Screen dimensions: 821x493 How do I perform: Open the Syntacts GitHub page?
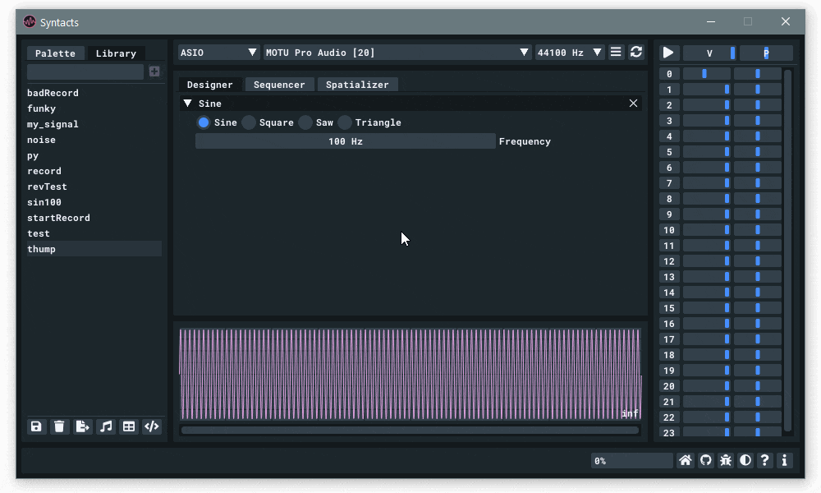tap(705, 460)
